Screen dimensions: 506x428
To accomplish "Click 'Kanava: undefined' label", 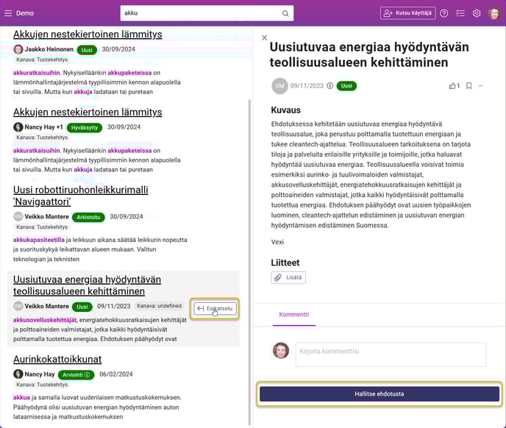I will coord(159,306).
